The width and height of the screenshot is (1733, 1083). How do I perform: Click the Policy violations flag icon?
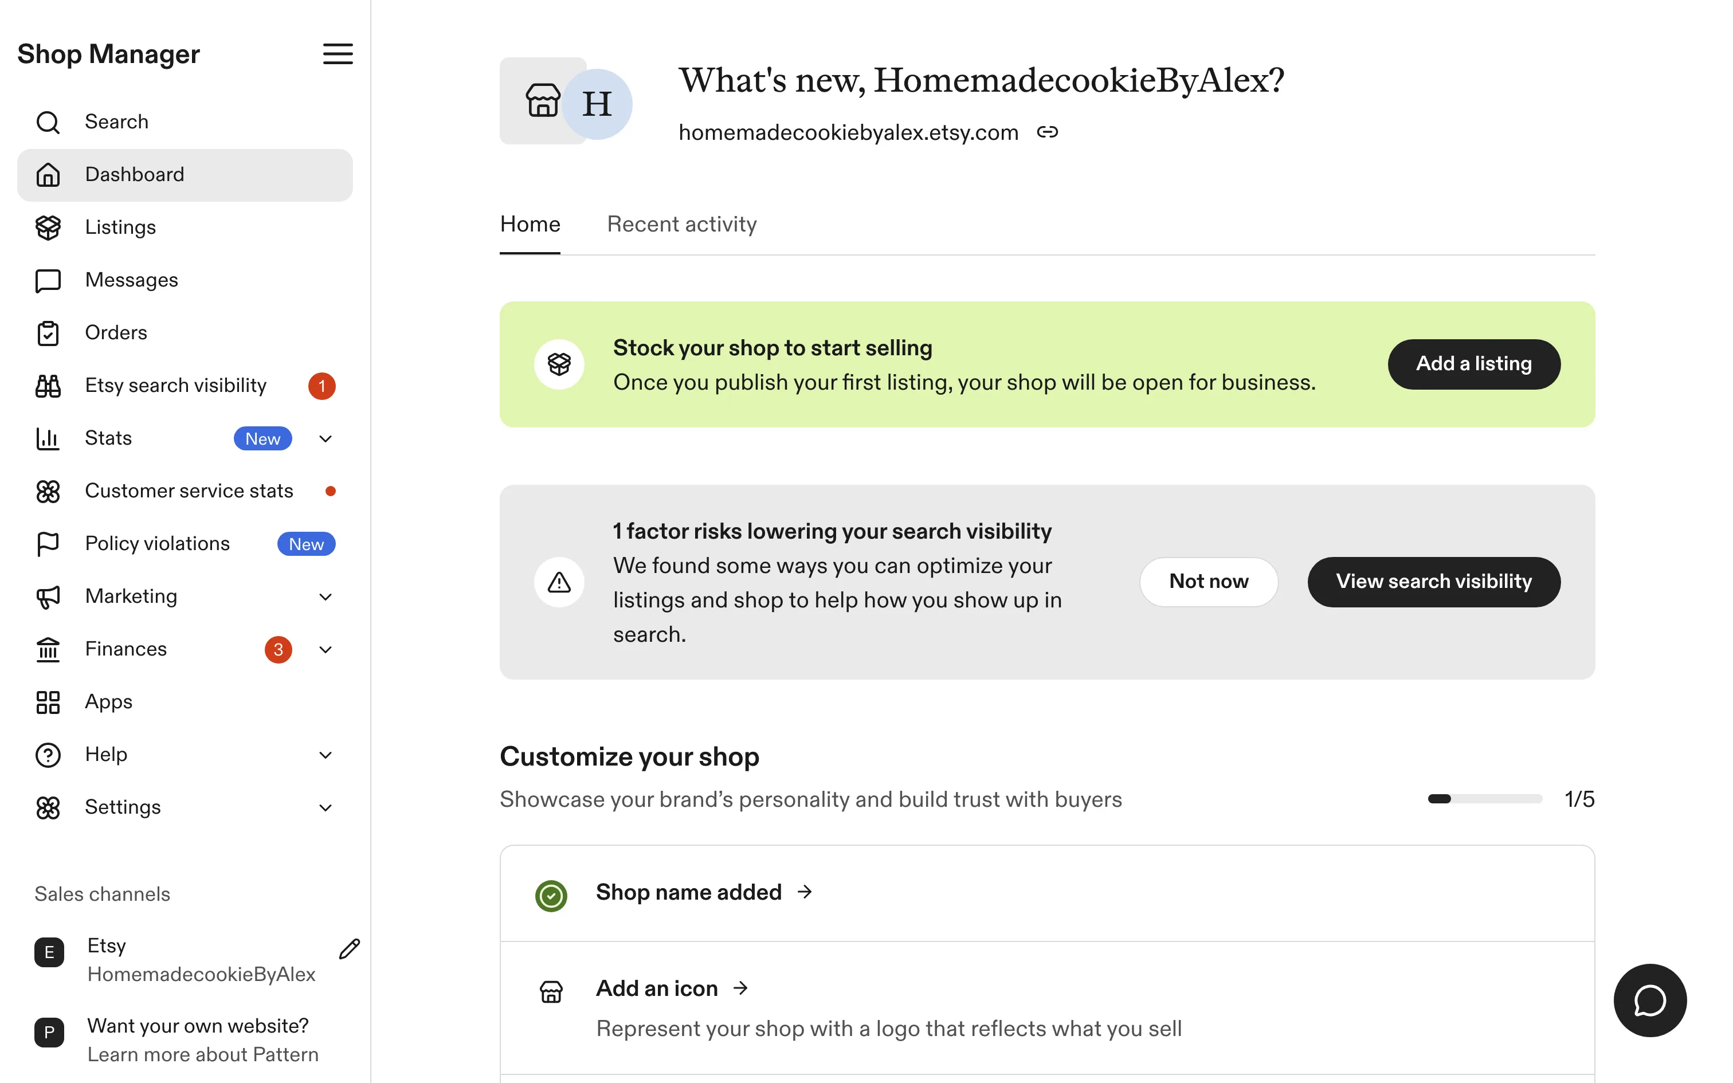(48, 544)
